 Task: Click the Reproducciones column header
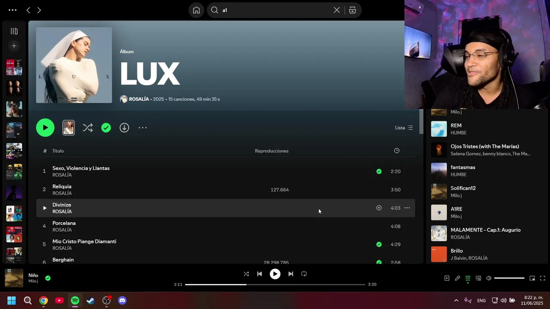[x=272, y=151]
